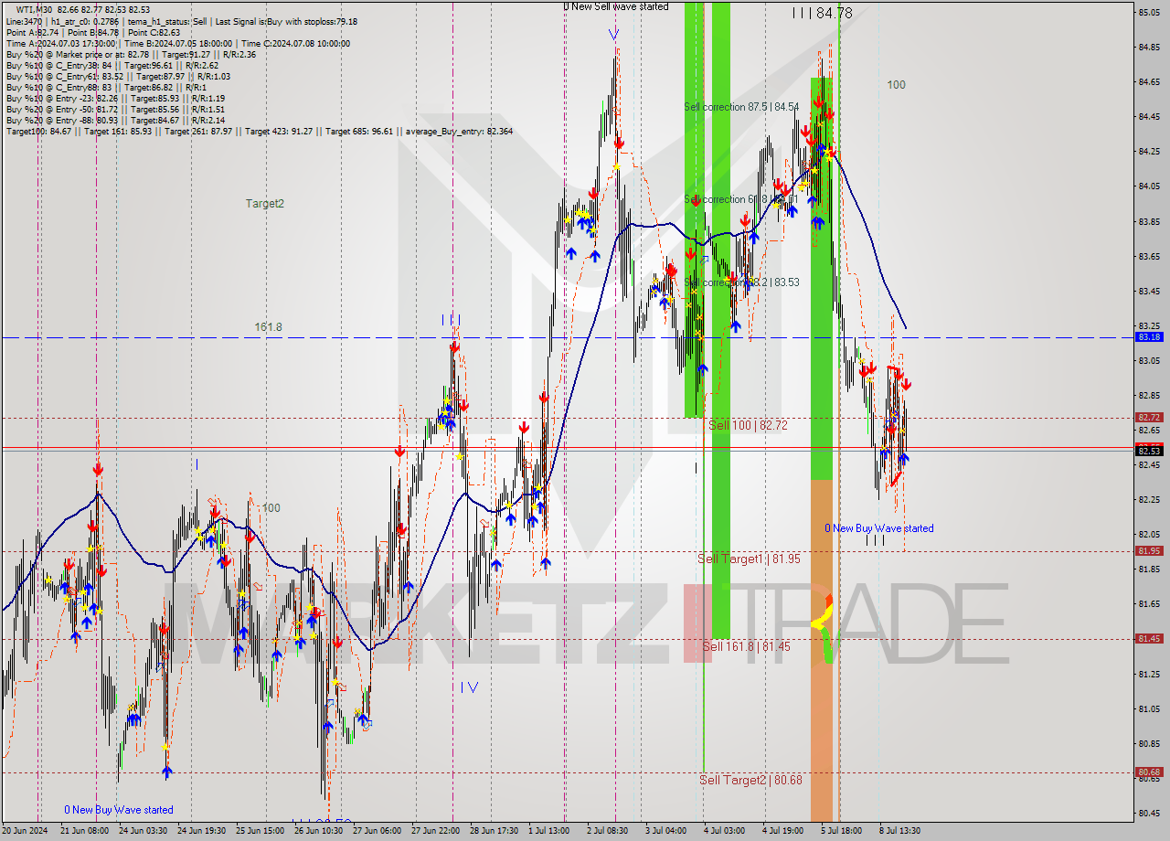This screenshot has width=1170, height=841.
Task: Click the red 81.95 price tag
Action: (x=1150, y=550)
